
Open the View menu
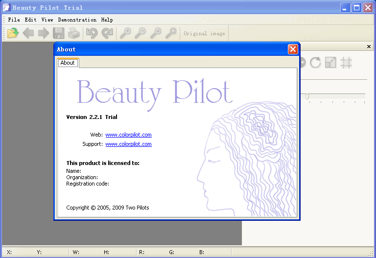[47, 20]
